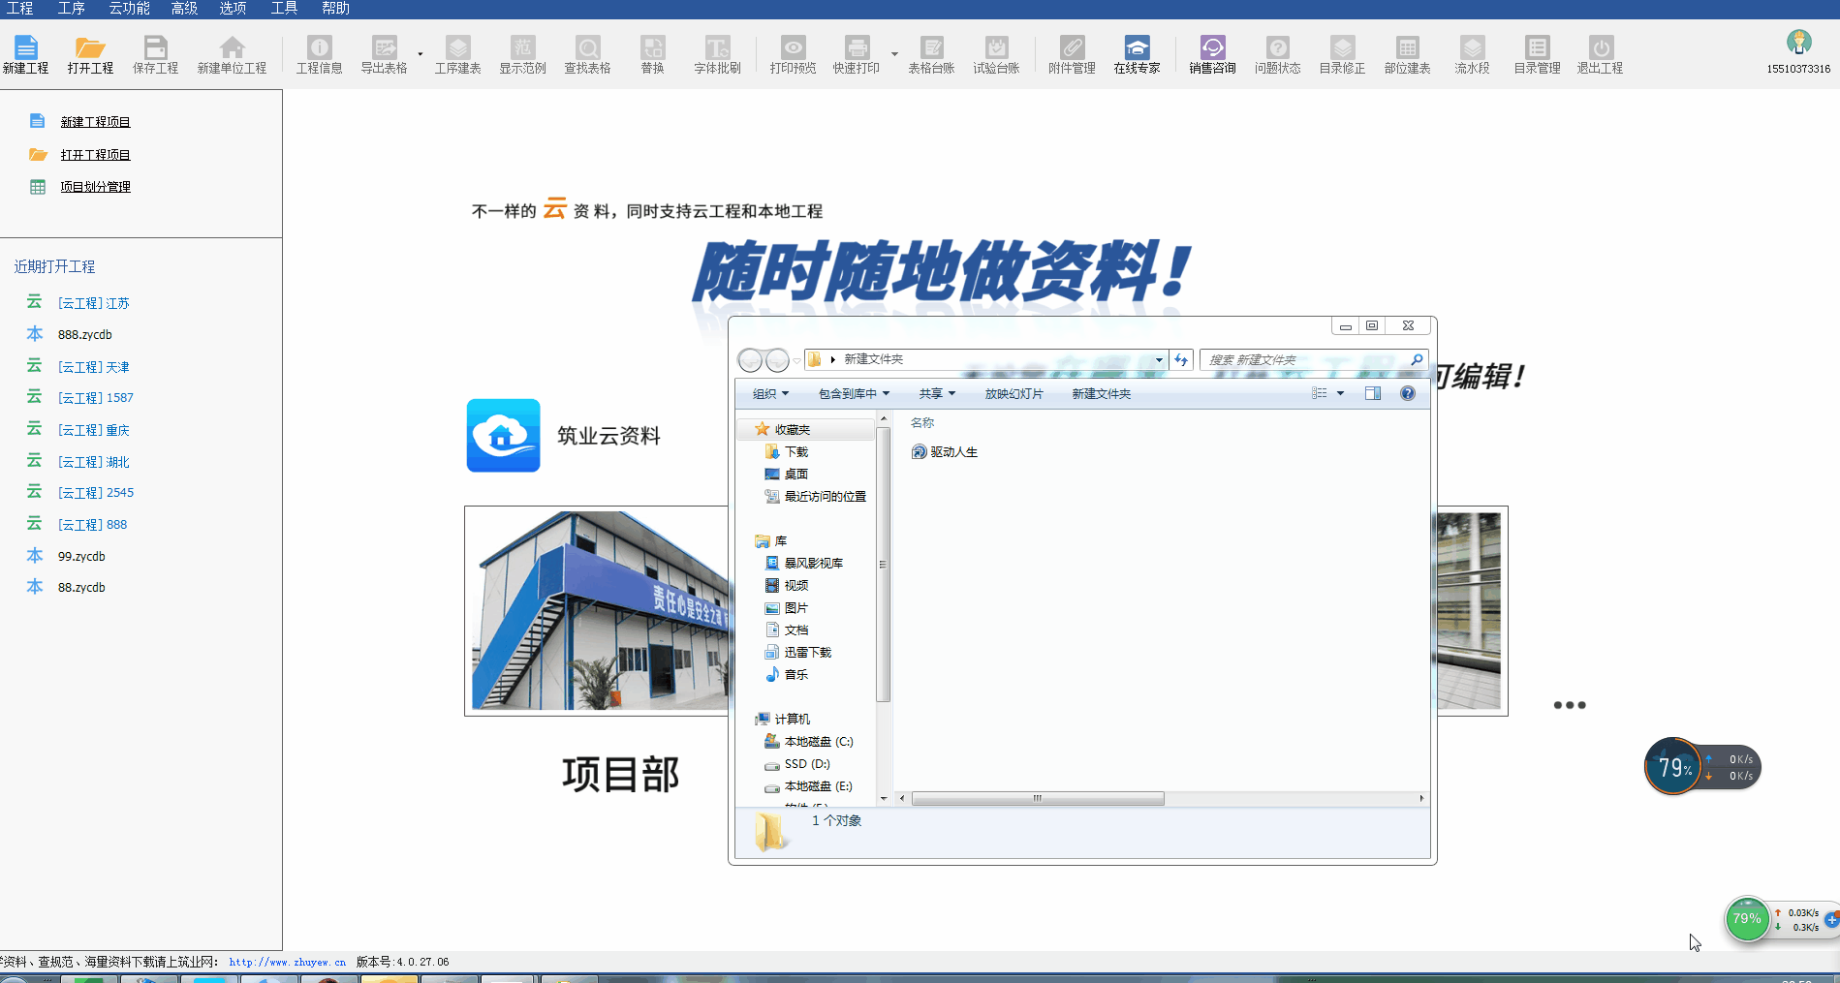Click the 新建工程 toolbar icon
1840x983 pixels.
click(25, 54)
